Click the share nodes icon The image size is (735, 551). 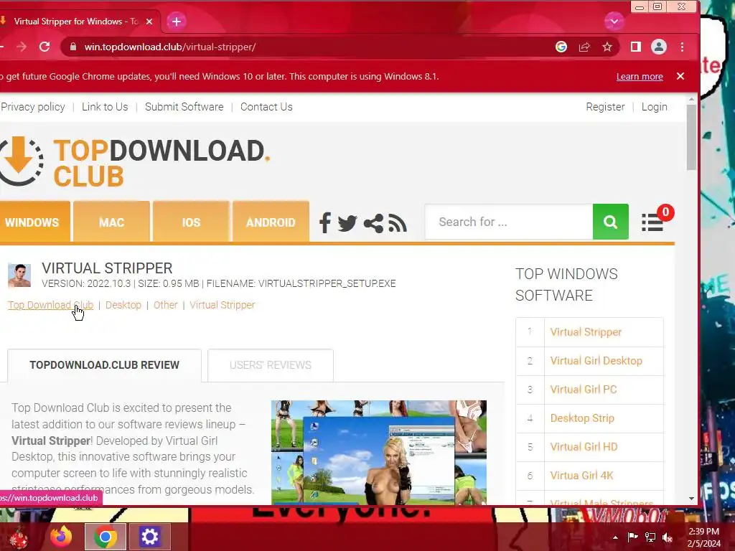click(x=373, y=224)
